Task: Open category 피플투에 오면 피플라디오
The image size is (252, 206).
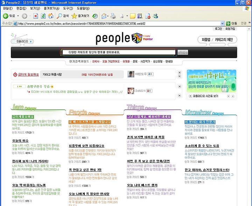Action: point(86,146)
